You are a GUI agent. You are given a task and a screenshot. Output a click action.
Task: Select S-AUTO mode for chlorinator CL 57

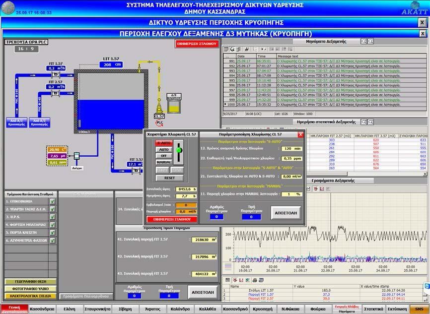pyautogui.click(x=164, y=143)
